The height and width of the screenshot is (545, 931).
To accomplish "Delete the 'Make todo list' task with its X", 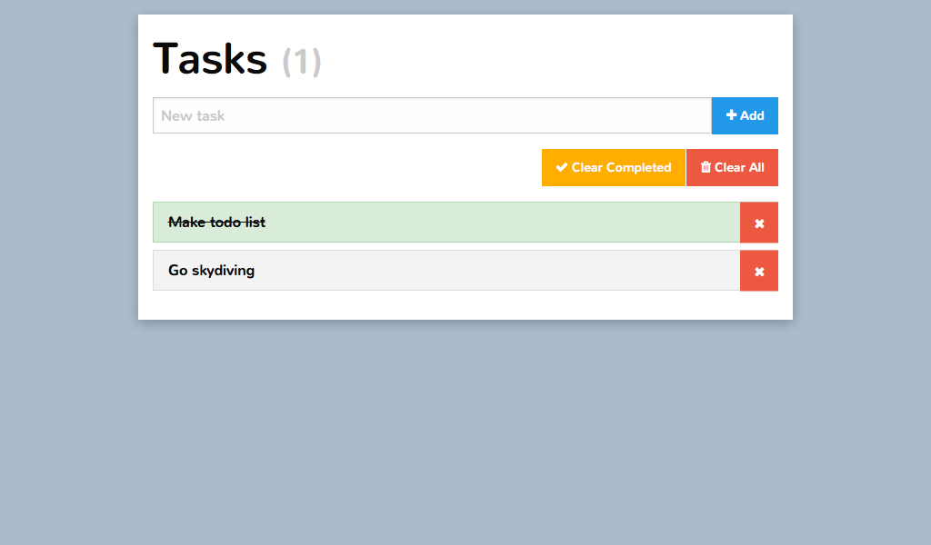I will pyautogui.click(x=759, y=223).
